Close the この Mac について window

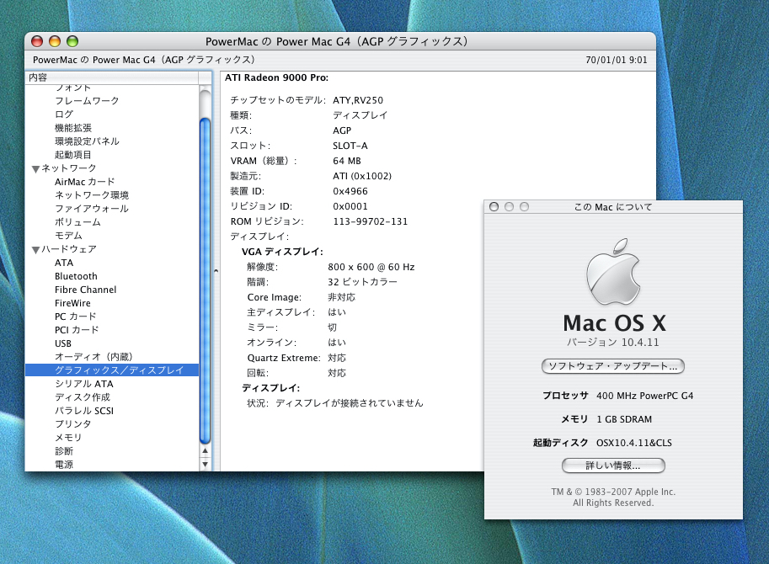tap(494, 207)
